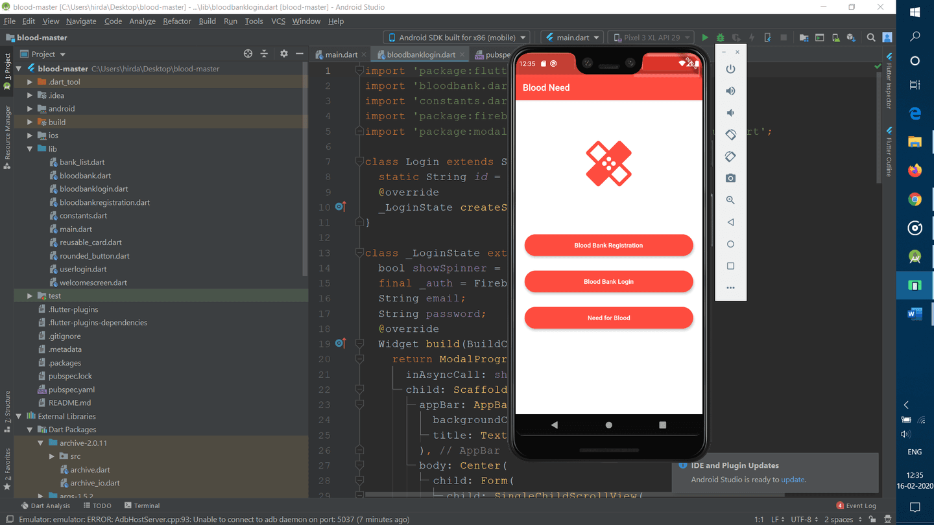Expand the build folder
This screenshot has width=934, height=525.
[x=30, y=122]
